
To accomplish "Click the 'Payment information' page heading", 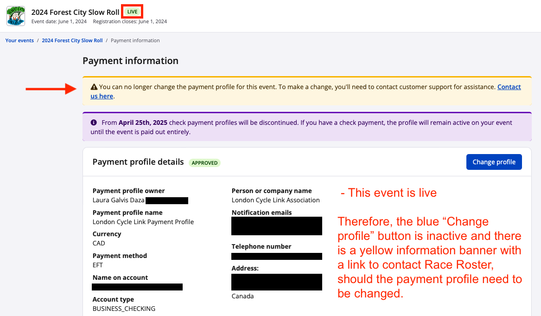I will [130, 61].
